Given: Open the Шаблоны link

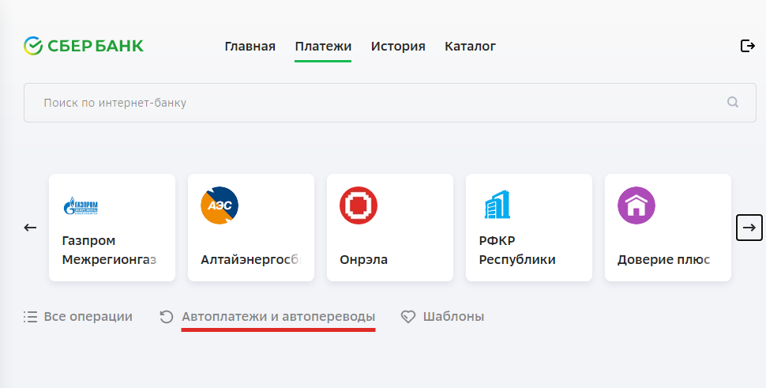Looking at the screenshot, I should coord(453,317).
